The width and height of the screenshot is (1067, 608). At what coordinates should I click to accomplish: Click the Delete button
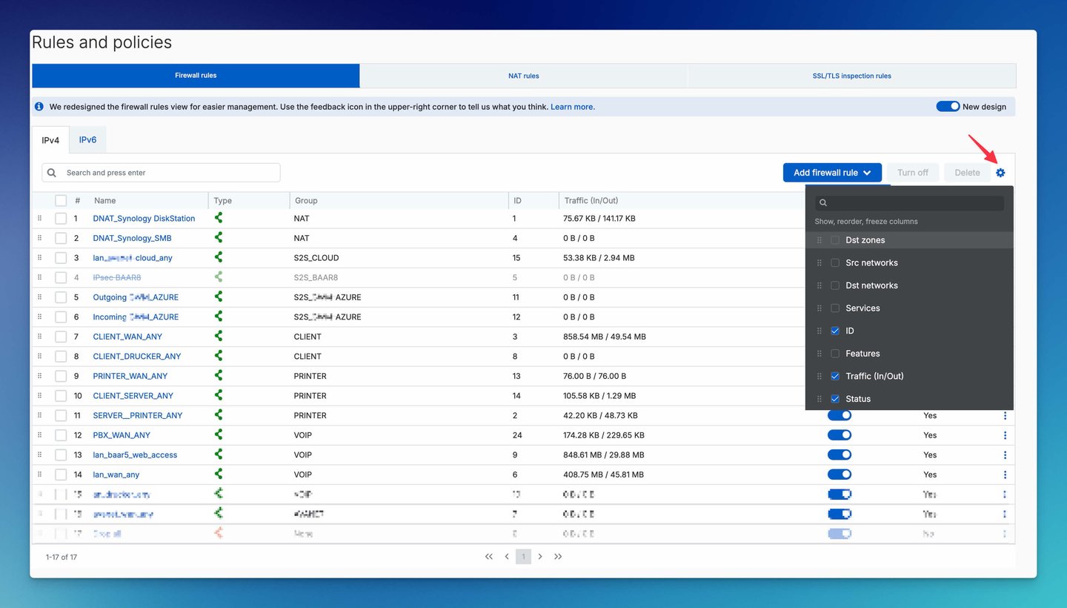click(967, 173)
